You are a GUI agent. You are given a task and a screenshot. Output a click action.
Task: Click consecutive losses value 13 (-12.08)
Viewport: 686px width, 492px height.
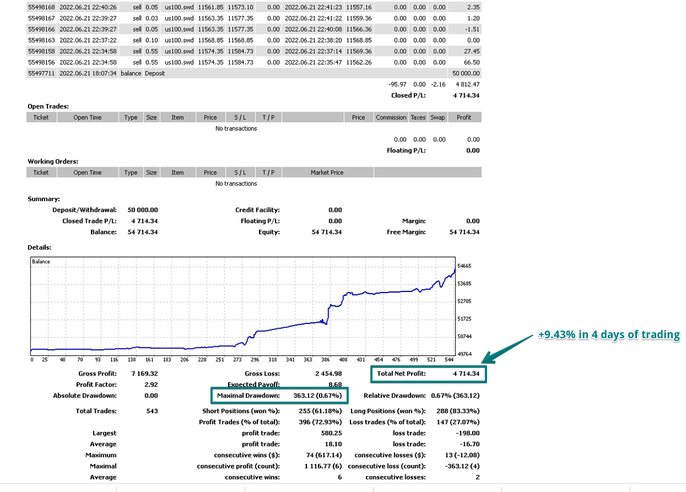462,455
